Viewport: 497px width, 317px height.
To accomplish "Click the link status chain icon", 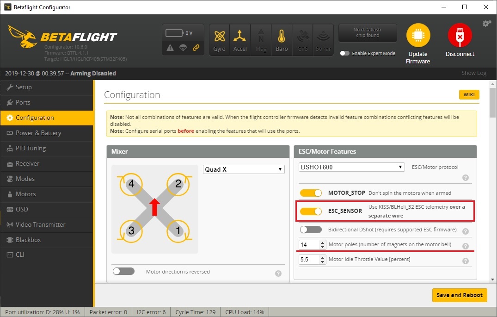I will [196, 48].
